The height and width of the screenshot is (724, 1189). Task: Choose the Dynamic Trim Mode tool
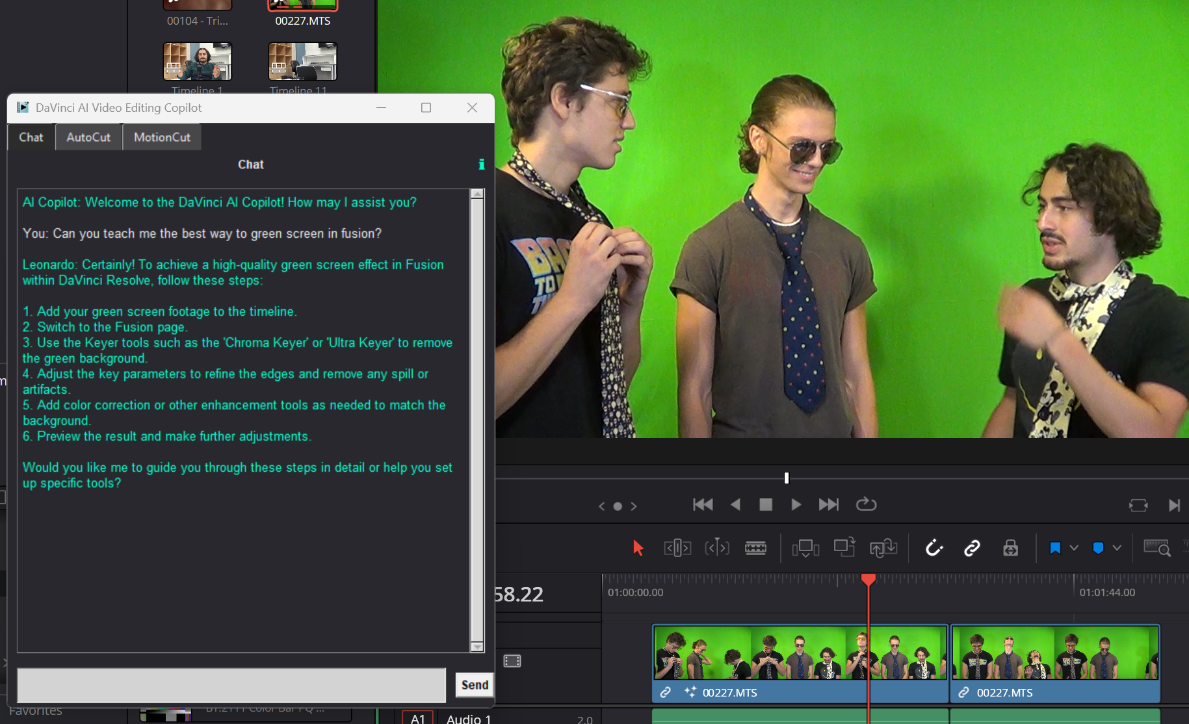coord(716,548)
